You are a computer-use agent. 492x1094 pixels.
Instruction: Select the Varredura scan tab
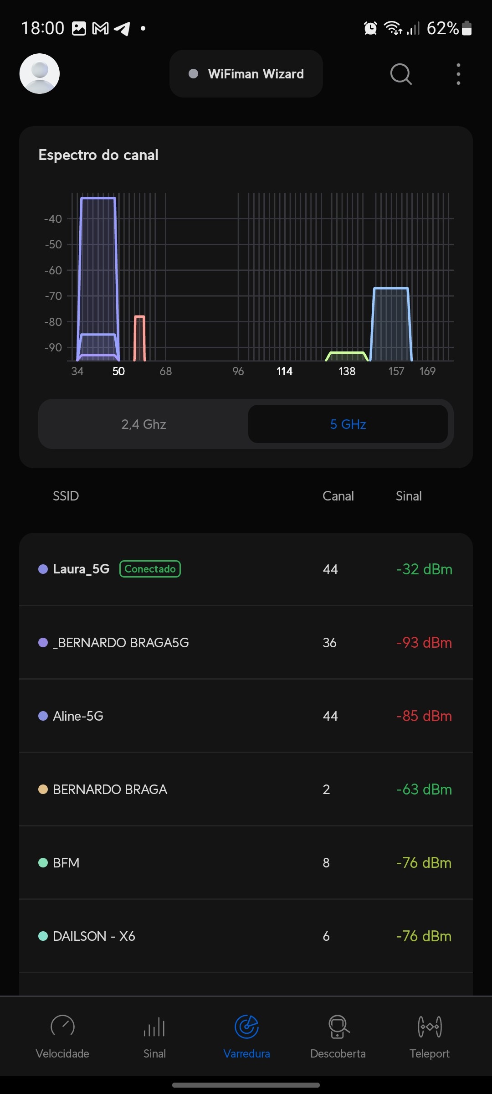point(246,1036)
